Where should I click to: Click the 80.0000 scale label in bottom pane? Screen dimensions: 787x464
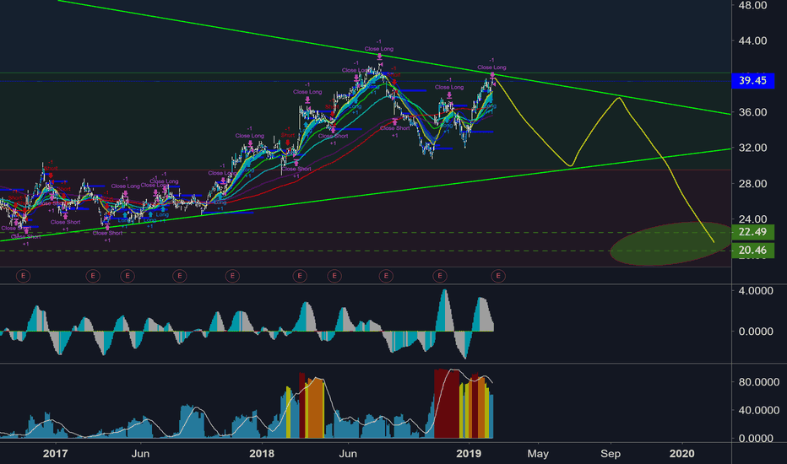pos(759,382)
